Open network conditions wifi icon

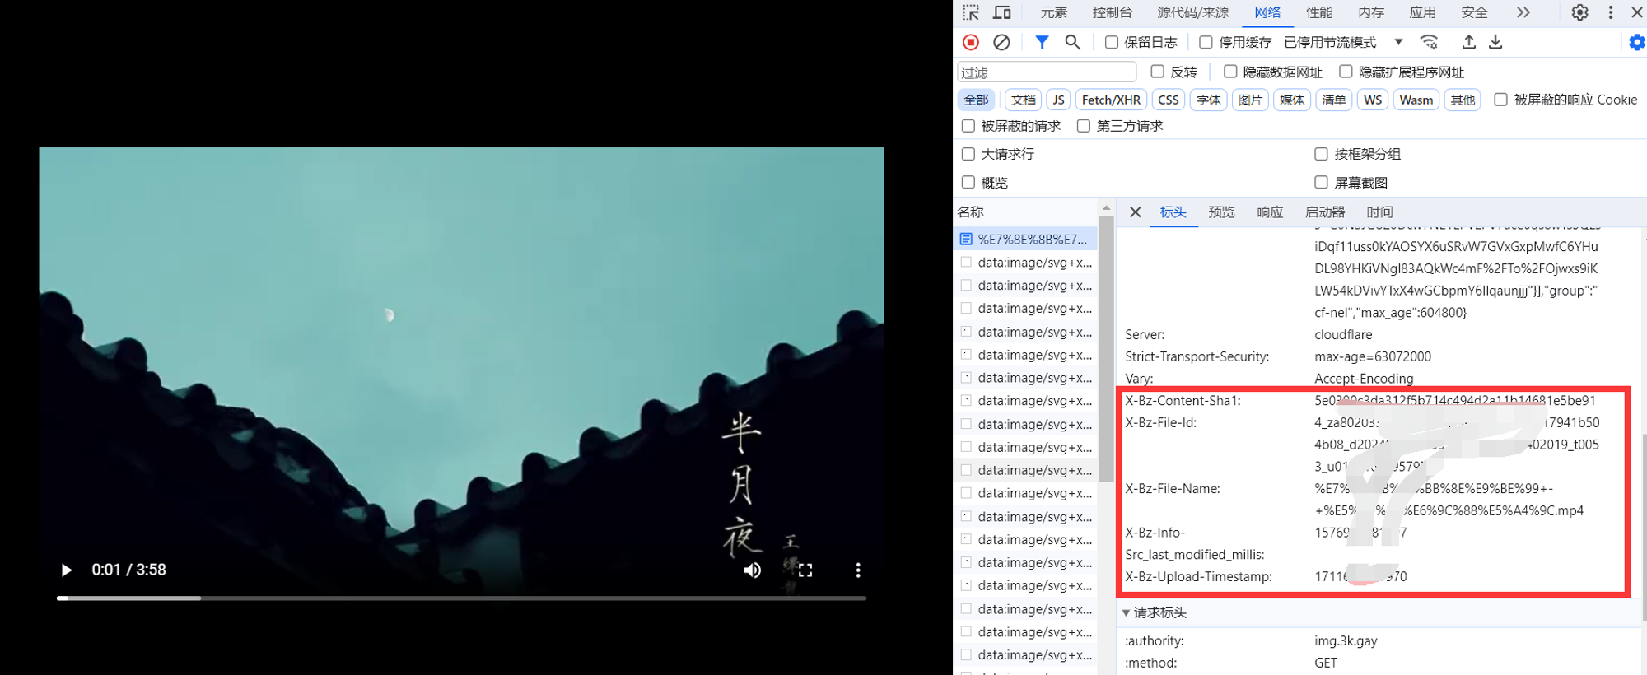point(1430,42)
